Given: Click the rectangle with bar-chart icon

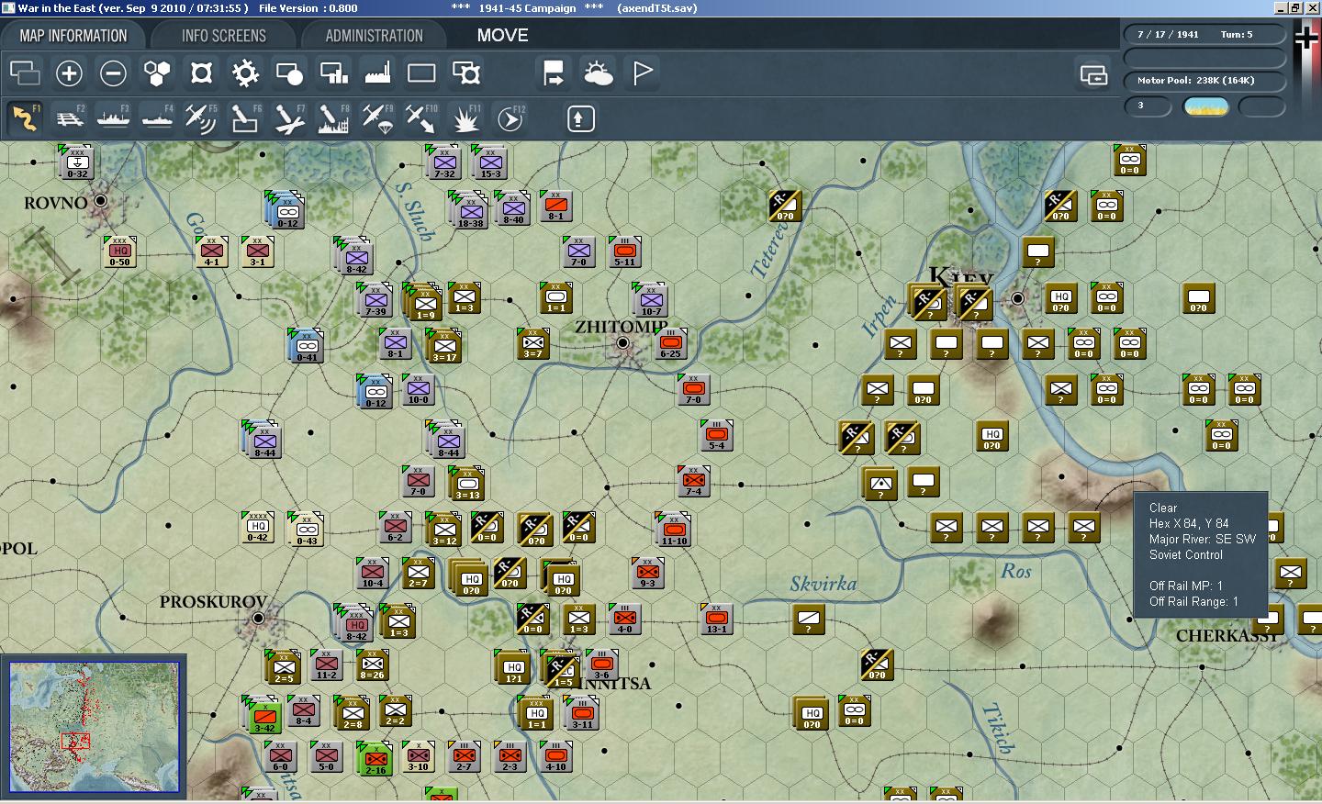Looking at the screenshot, I should pos(333,73).
